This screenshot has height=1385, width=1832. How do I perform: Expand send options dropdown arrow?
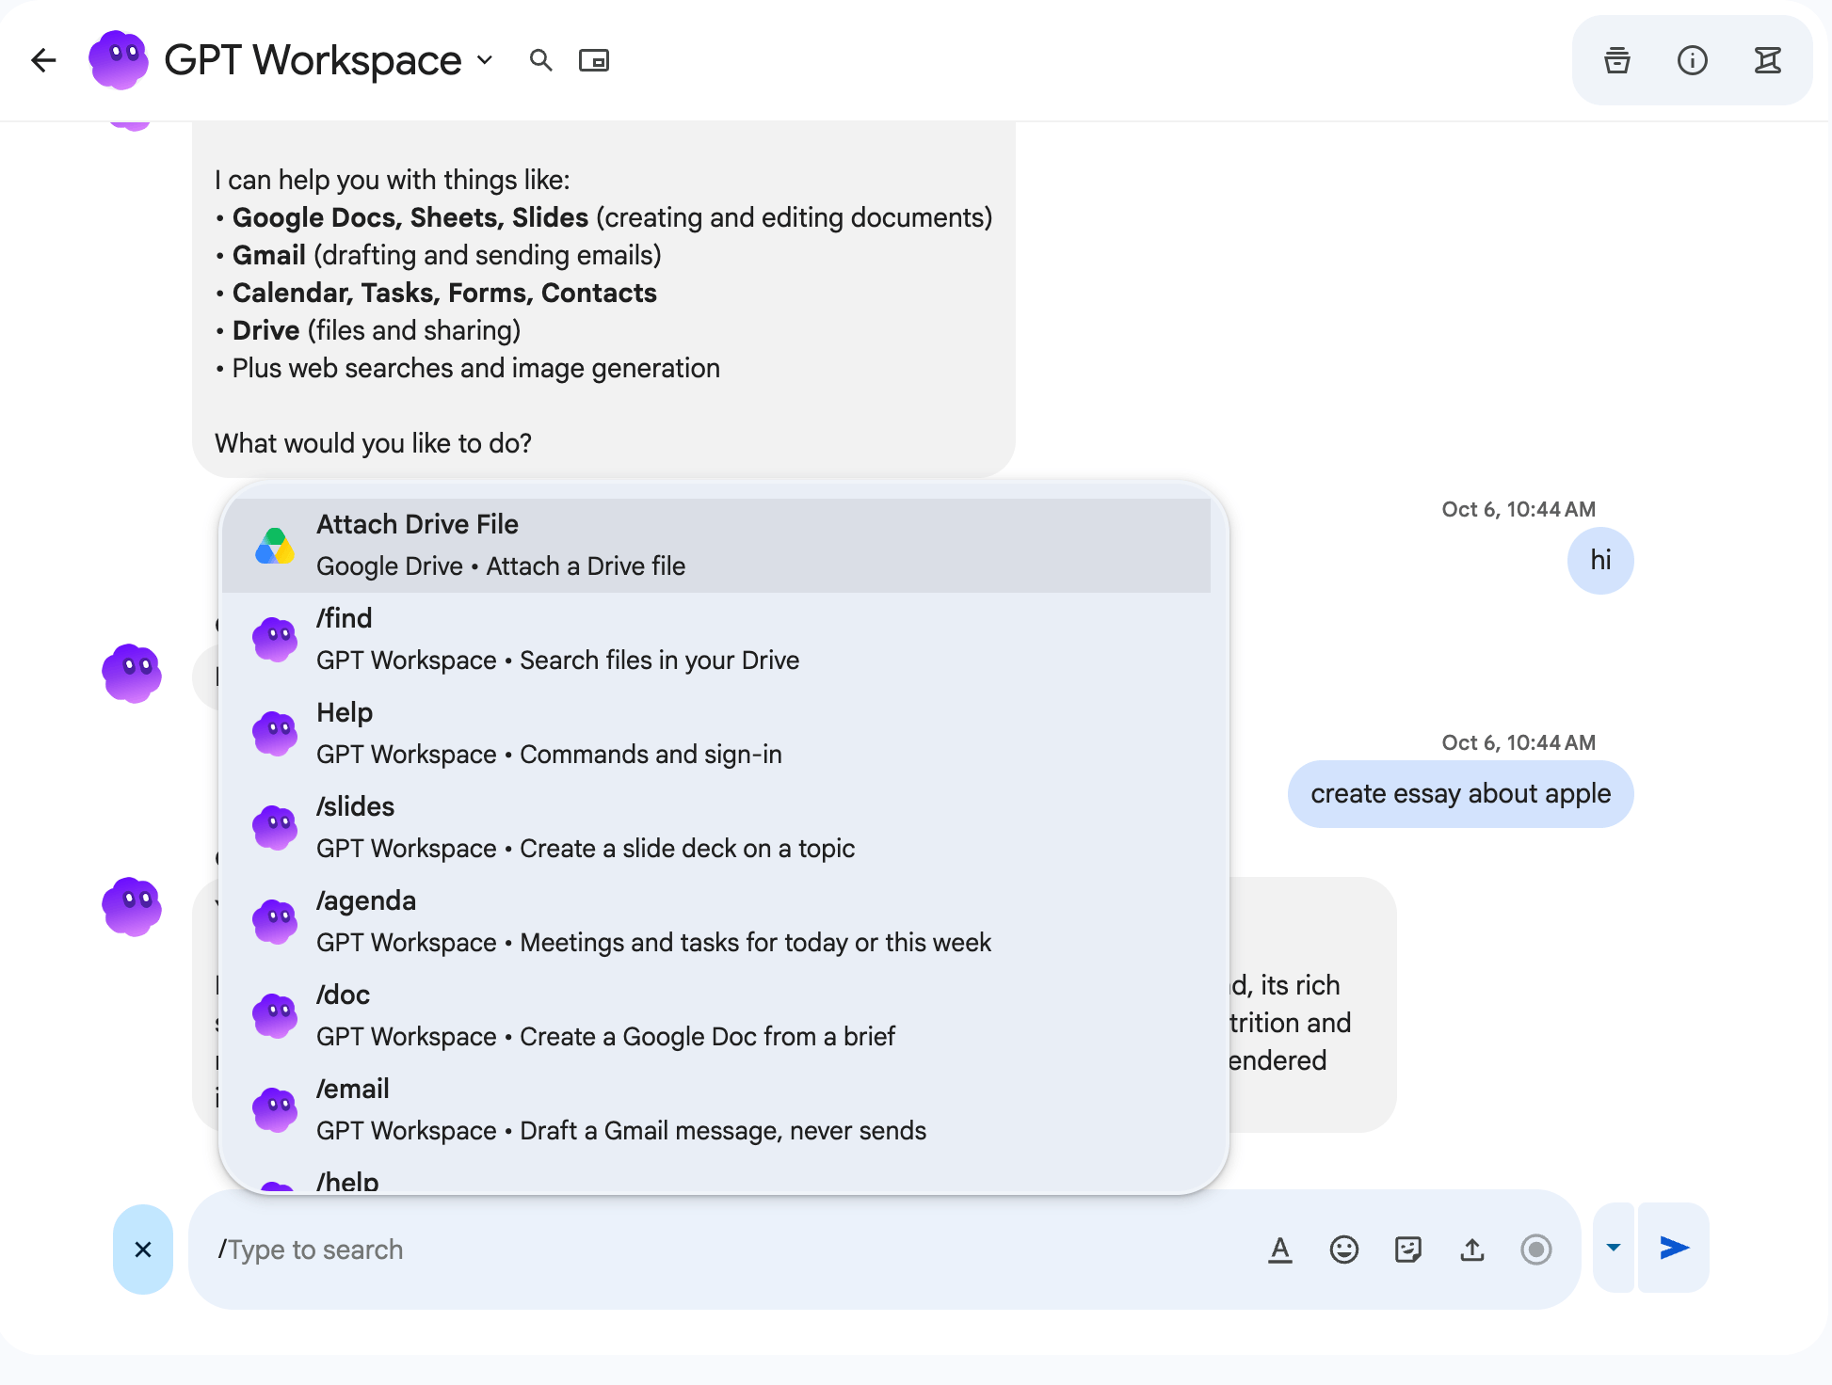[1614, 1248]
